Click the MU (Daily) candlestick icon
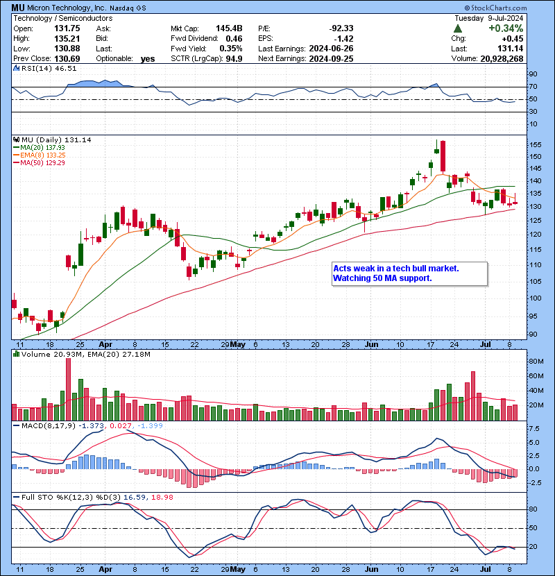The image size is (555, 576). tap(16, 139)
